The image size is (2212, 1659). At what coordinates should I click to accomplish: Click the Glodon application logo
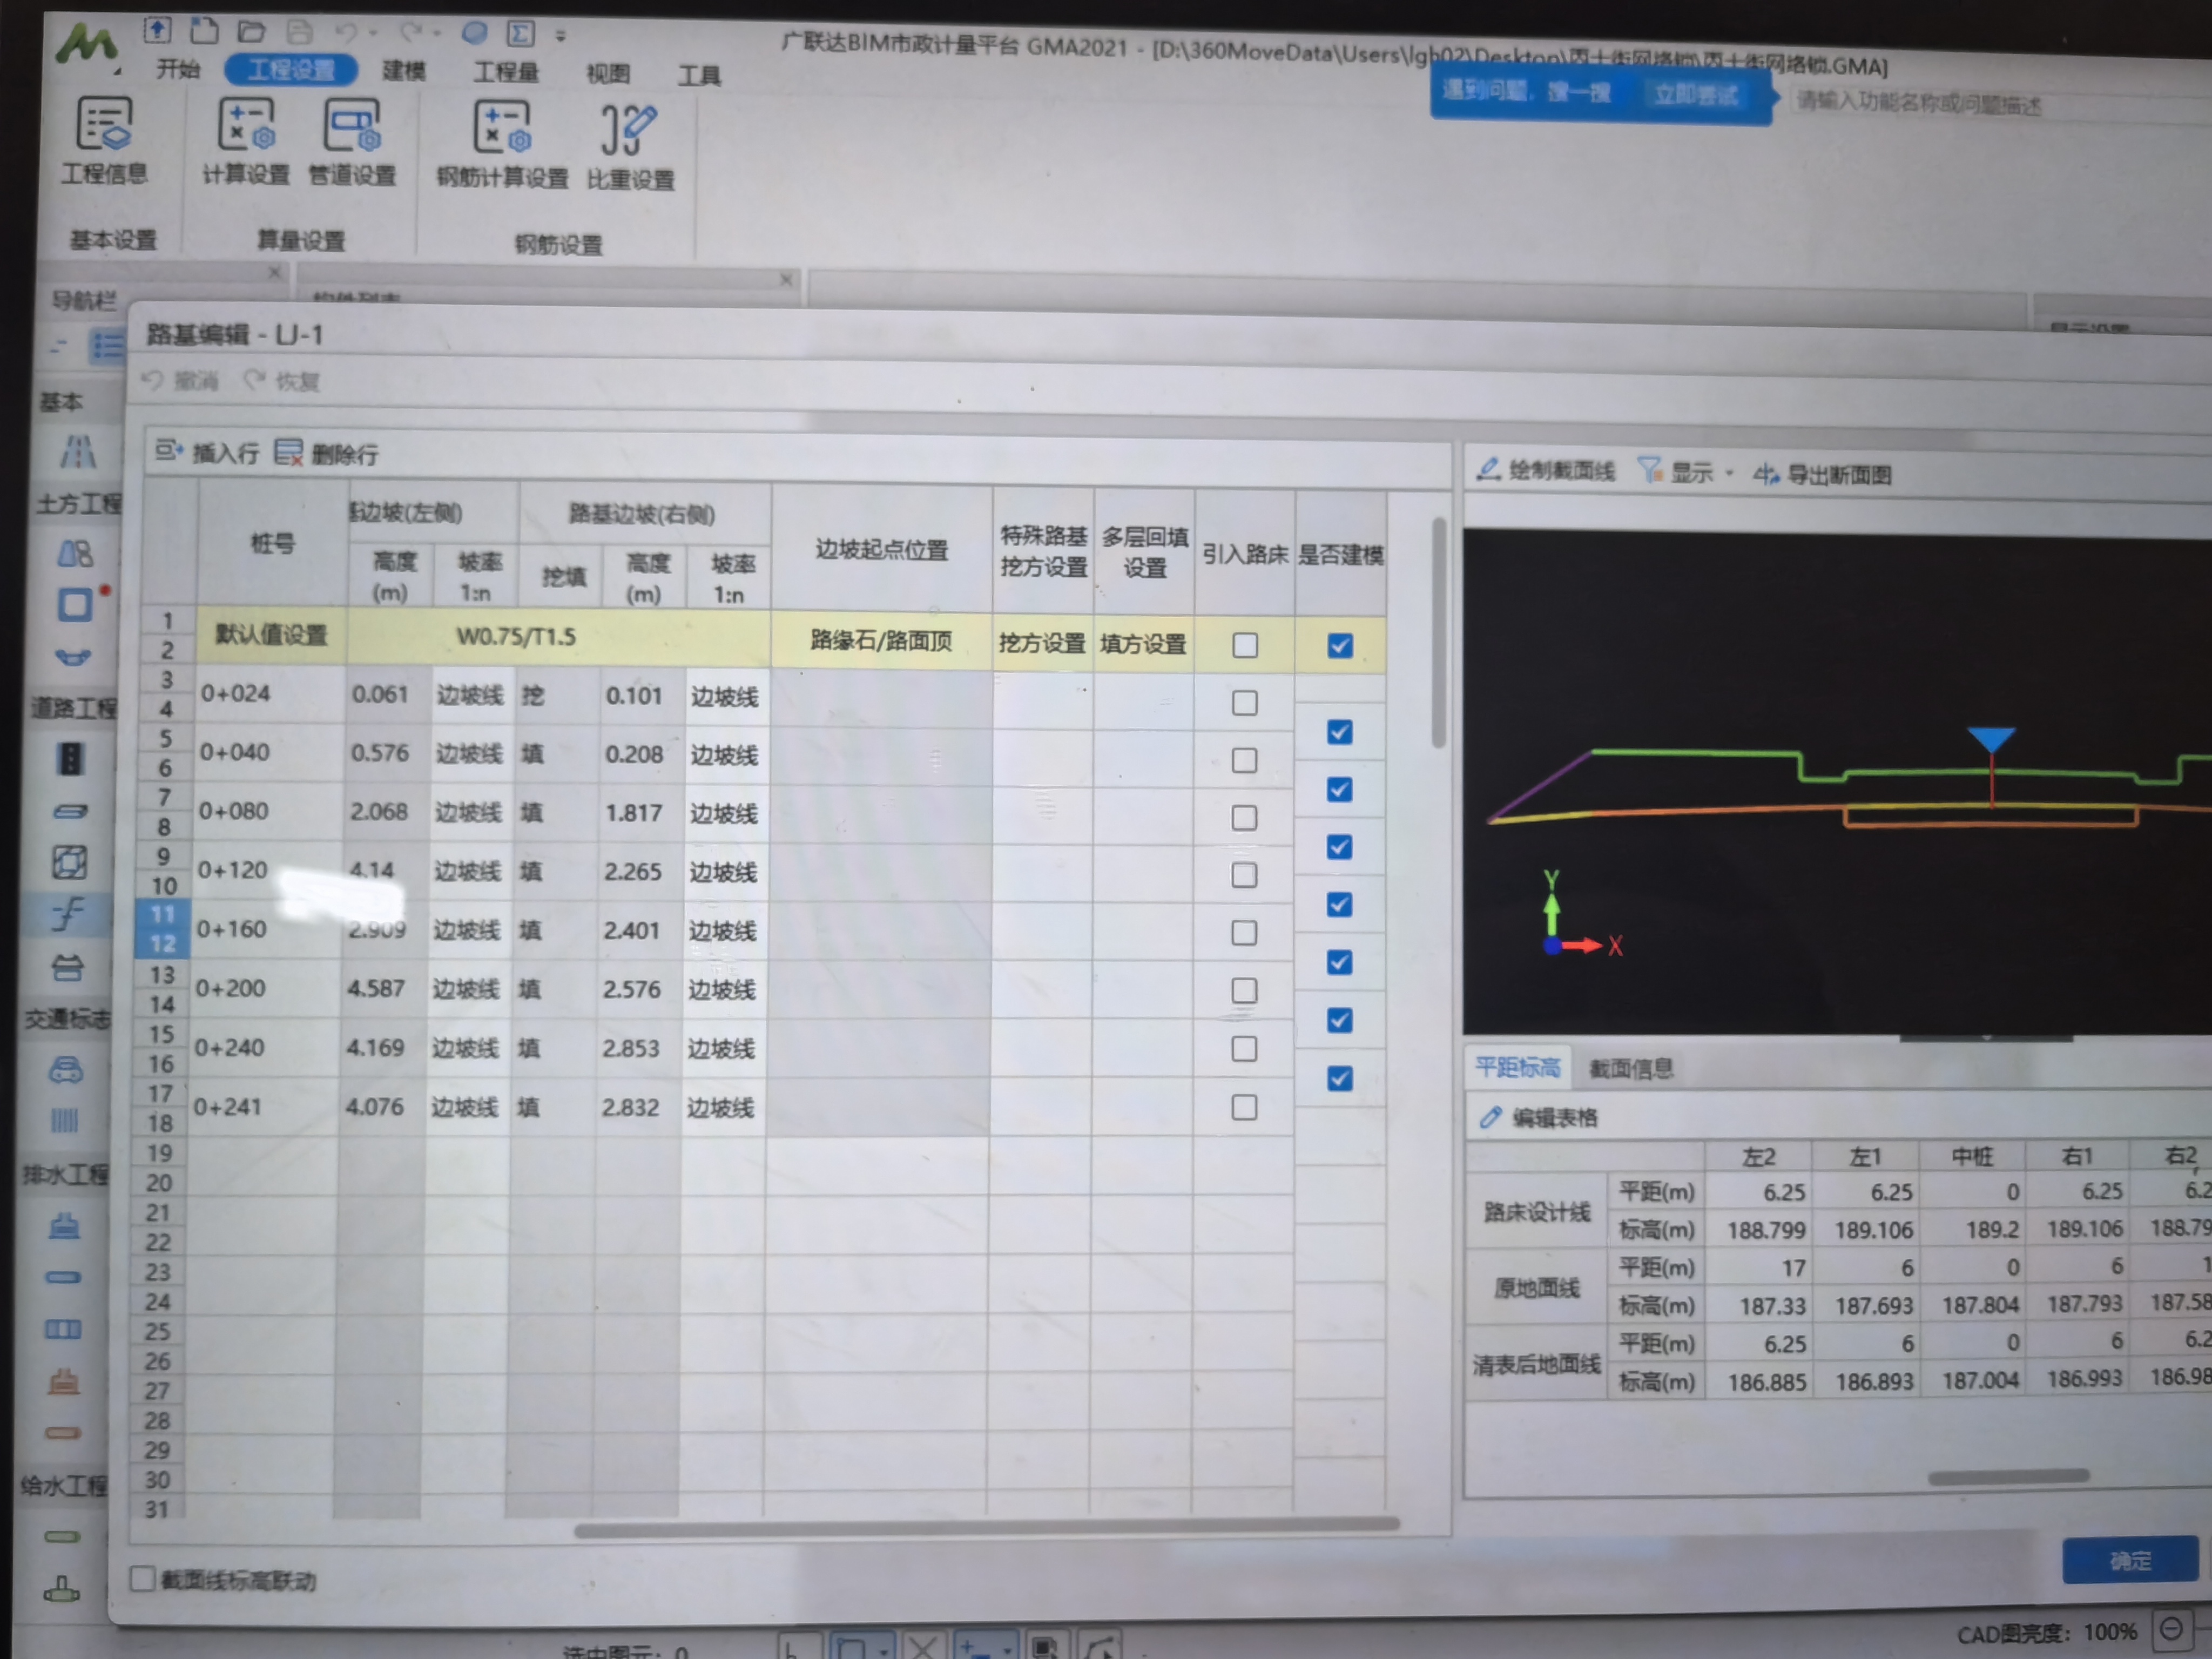point(87,44)
